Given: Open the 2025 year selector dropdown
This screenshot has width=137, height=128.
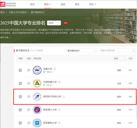Looking at the screenshot, I should (54, 23).
